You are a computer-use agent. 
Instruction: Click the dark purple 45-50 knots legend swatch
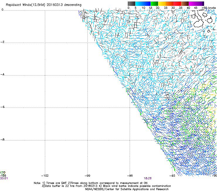coord(200,4)
